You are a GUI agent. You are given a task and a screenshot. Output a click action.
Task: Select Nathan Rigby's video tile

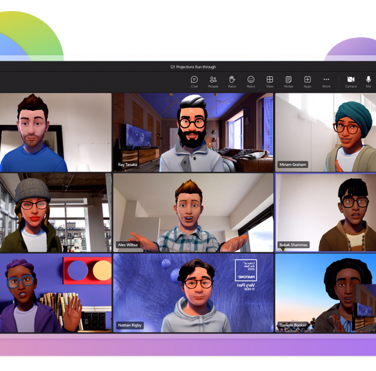click(x=193, y=292)
